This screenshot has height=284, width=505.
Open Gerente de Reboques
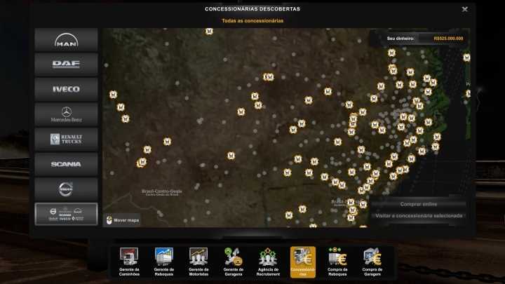[x=164, y=262]
